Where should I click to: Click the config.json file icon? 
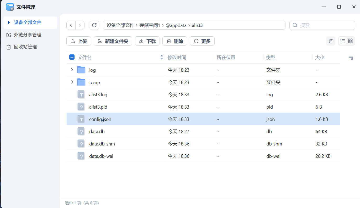click(81, 119)
